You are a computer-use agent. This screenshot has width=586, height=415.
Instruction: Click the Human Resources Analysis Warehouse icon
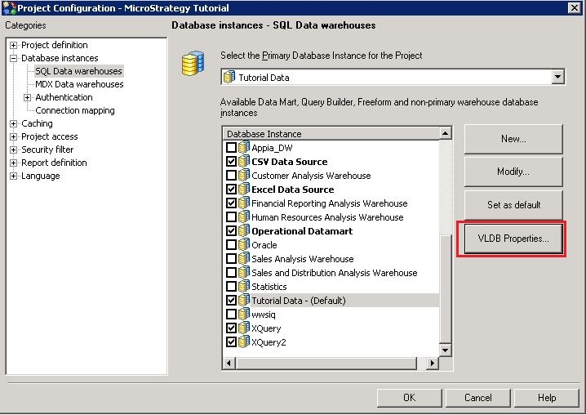pyautogui.click(x=244, y=216)
